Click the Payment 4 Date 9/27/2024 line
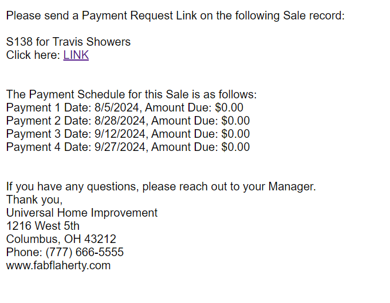This screenshot has width=390, height=303. [x=128, y=147]
